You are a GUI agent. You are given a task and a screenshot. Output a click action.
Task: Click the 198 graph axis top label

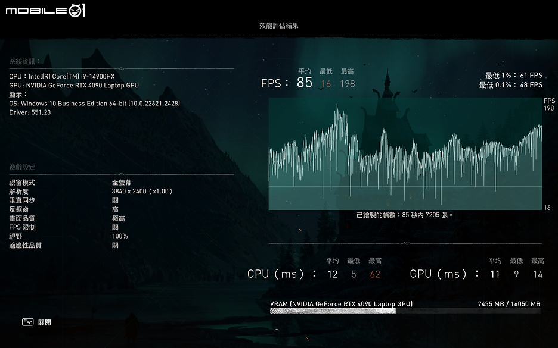[548, 108]
